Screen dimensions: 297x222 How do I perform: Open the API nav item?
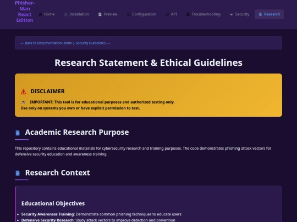pyautogui.click(x=171, y=14)
